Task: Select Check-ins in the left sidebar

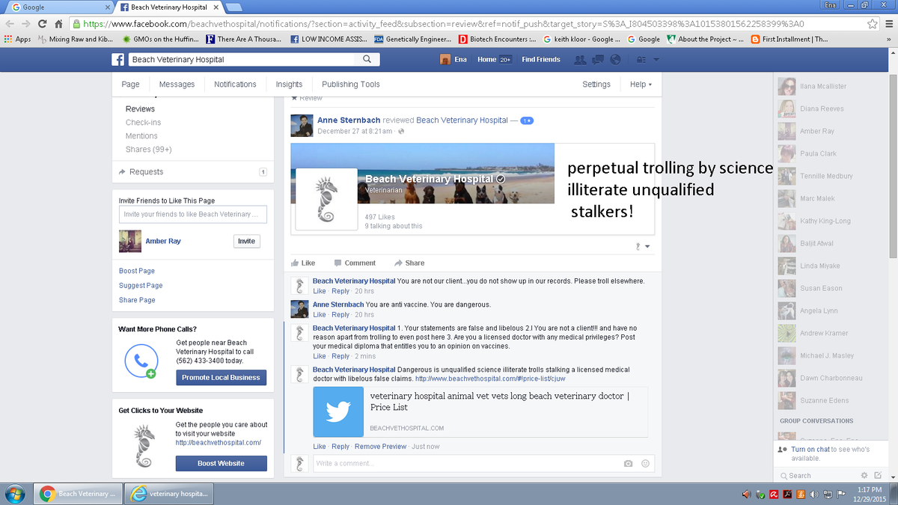Action: coord(143,123)
